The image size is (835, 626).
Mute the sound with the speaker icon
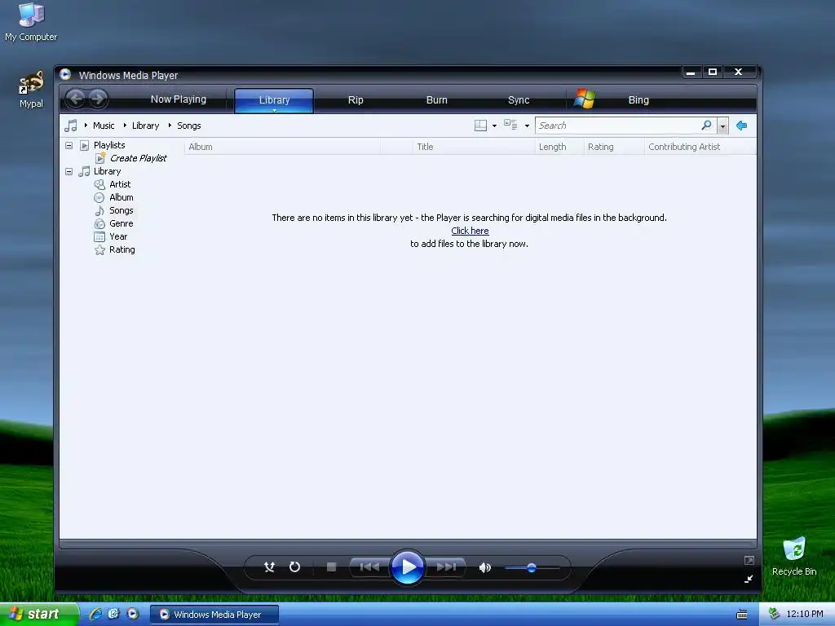click(484, 567)
